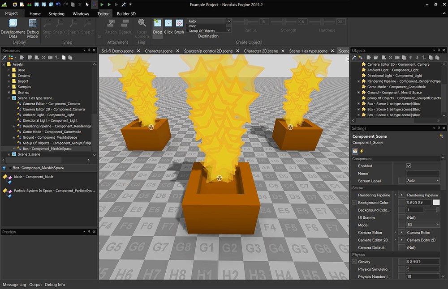Click the particle emitter gizmo on the right box
This screenshot has width=448, height=289.
(290, 127)
